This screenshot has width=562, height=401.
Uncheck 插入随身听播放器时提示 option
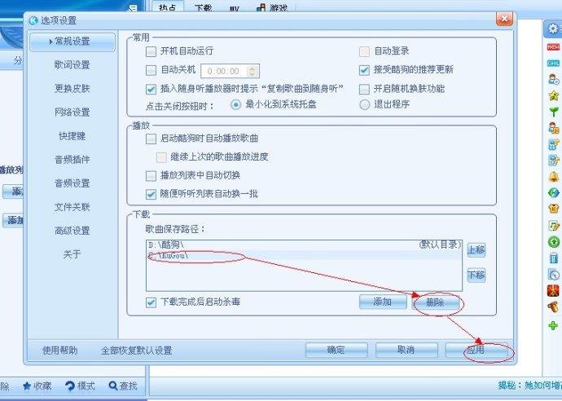coord(151,89)
